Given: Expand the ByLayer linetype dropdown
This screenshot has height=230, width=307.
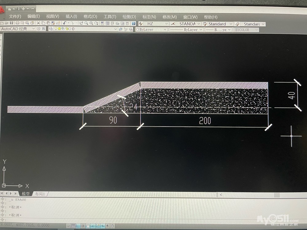Looking at the screenshot, I should (201, 30).
